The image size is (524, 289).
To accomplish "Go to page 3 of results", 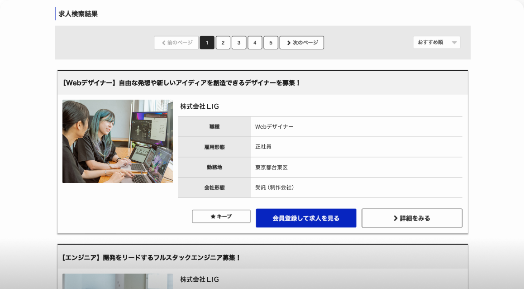I will [x=239, y=43].
